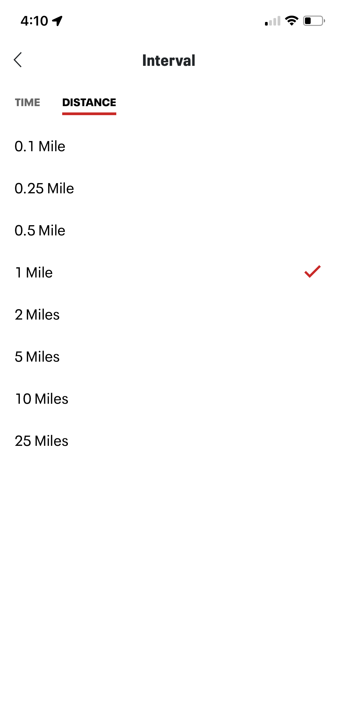338x717 pixels.
Task: Tap the Interval page title
Action: click(169, 60)
